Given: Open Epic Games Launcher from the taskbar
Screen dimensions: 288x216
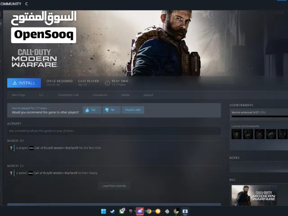Looking at the screenshot, I should (131, 211).
